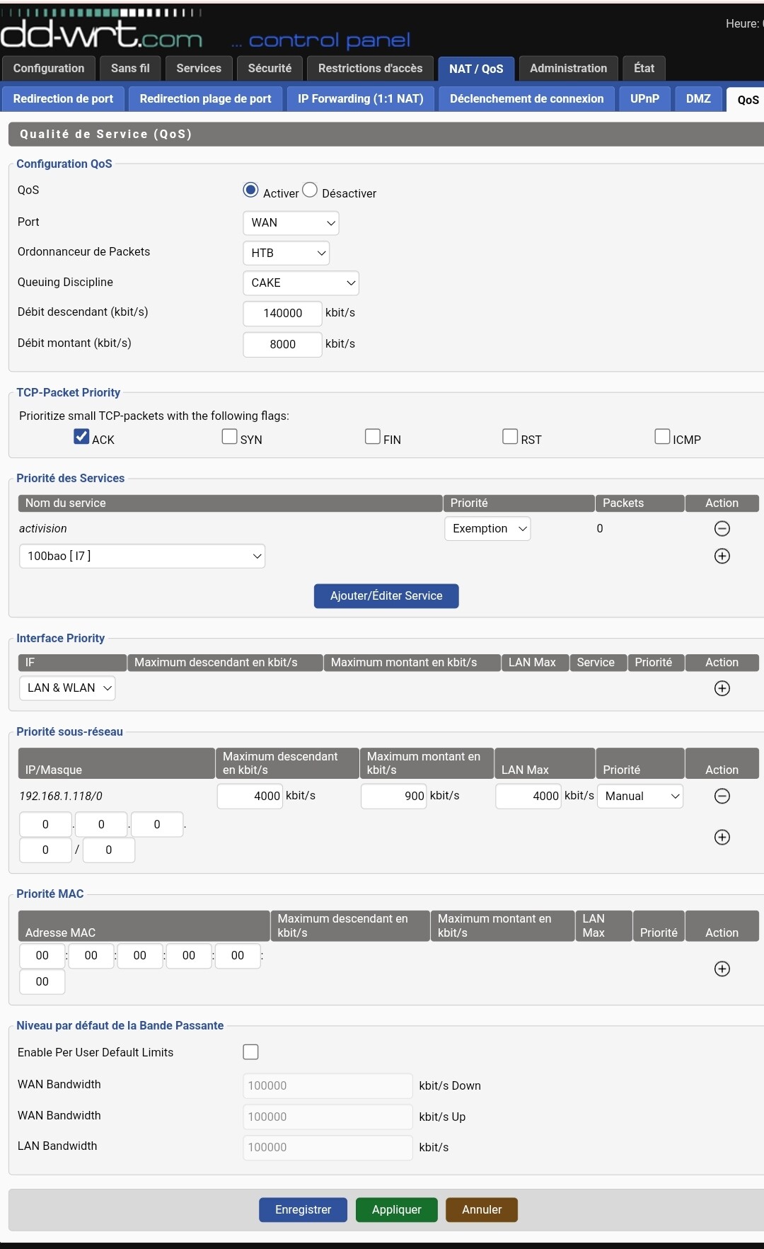Open the Restrictions d'accès tab
Image resolution: width=764 pixels, height=1249 pixels.
coord(370,69)
